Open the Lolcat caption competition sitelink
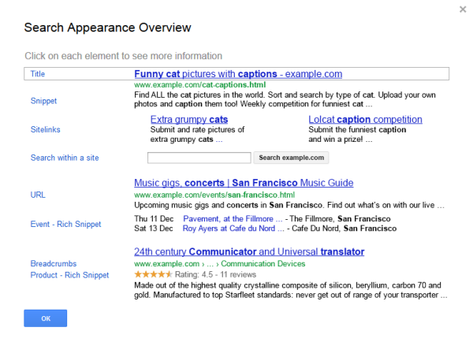Image resolution: width=473 pixels, height=346 pixels. pyautogui.click(x=365, y=120)
